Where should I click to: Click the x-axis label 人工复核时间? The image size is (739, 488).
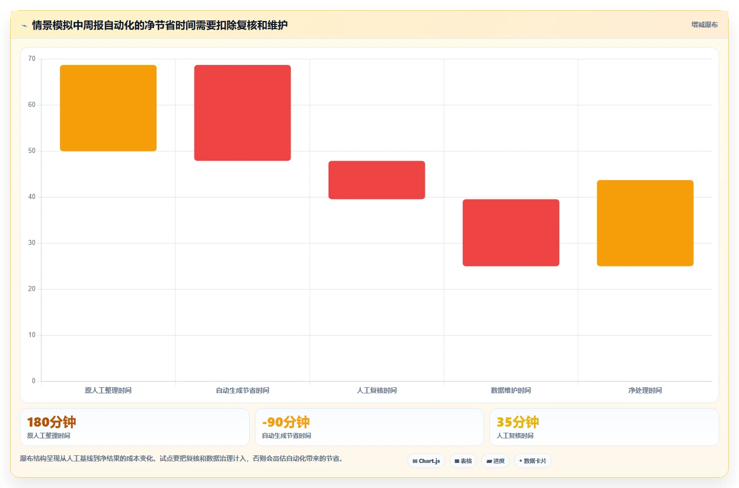pos(377,390)
